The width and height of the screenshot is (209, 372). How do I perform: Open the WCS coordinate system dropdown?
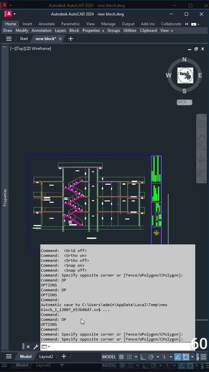[185, 102]
